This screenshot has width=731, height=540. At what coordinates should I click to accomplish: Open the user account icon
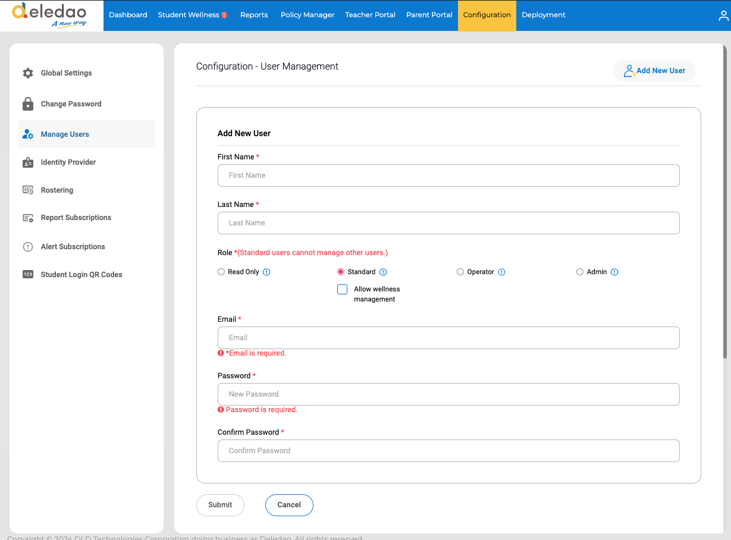coord(724,16)
